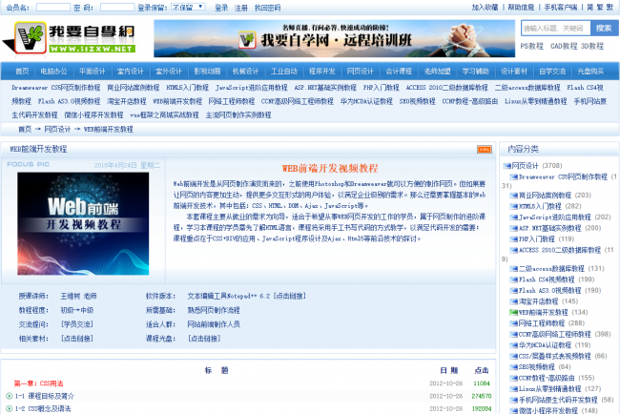Click folder icon beside CSS/层叠样式表视频教程 (66)
Image resolution: width=620 pixels, height=414 pixels.
tap(513, 356)
